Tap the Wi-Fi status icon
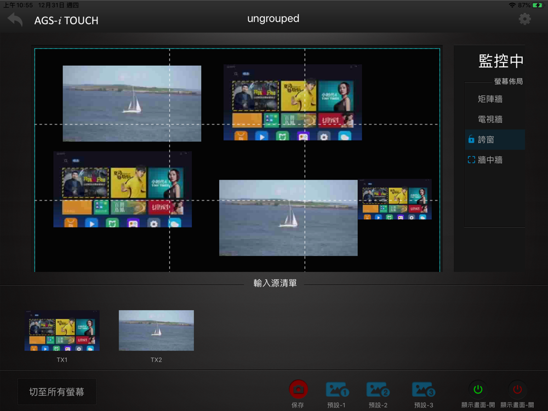 pos(512,5)
